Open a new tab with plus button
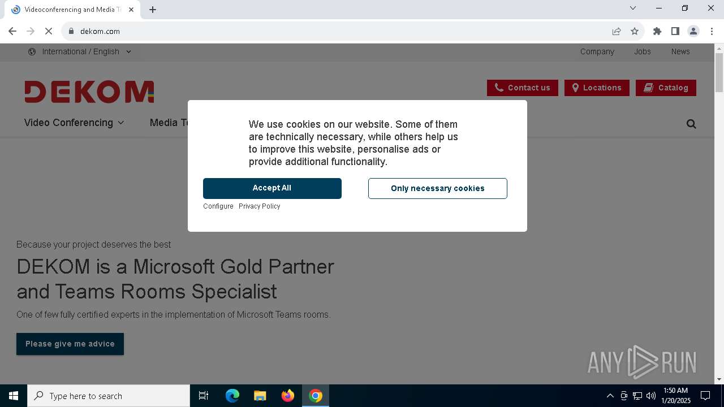Image resolution: width=724 pixels, height=407 pixels. (x=153, y=9)
